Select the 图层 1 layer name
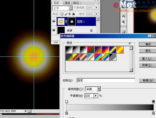Screen dimensions: 156x118 [81, 22]
